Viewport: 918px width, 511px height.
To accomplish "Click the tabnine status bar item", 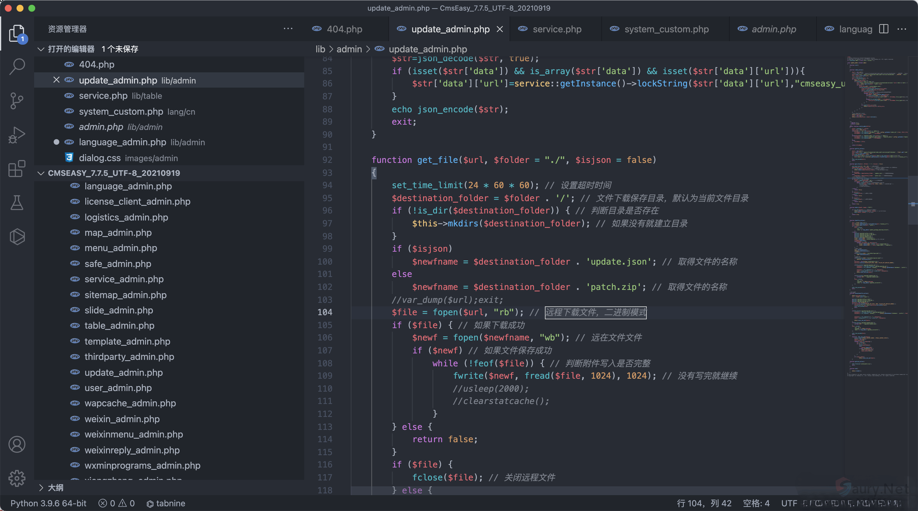I will 166,503.
